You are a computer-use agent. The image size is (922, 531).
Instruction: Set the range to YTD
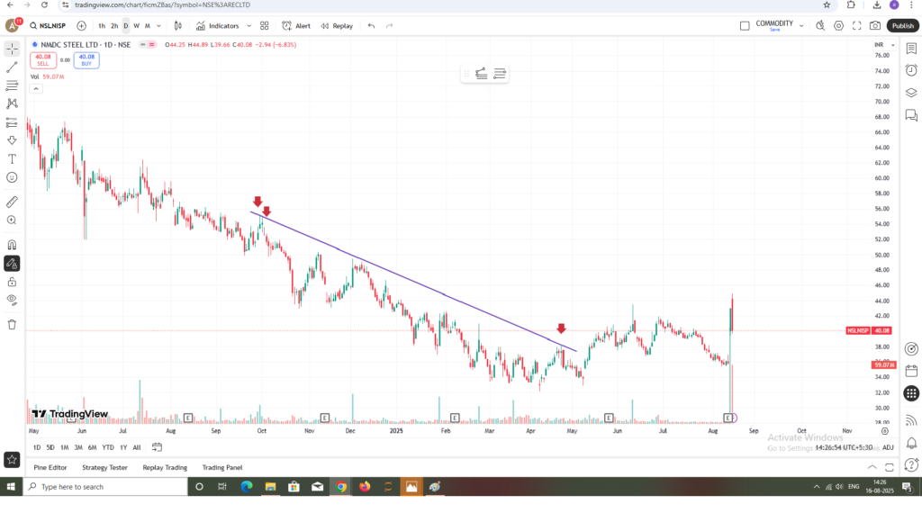(x=108, y=447)
